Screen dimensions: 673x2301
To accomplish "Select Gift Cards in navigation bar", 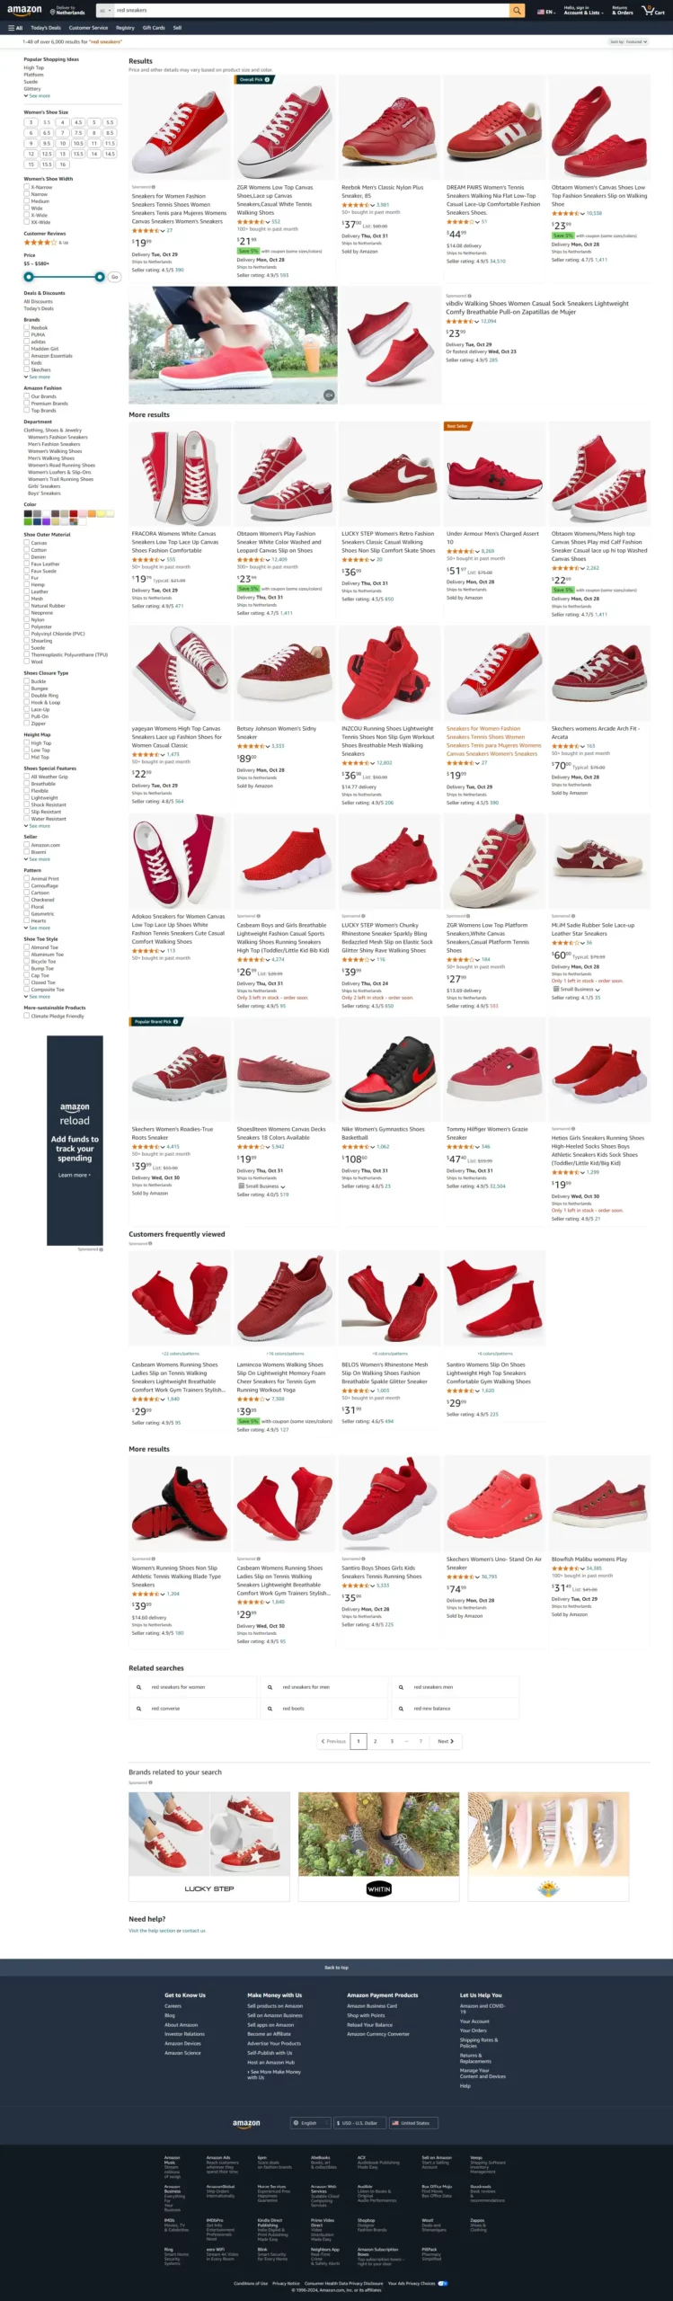I will click(154, 28).
